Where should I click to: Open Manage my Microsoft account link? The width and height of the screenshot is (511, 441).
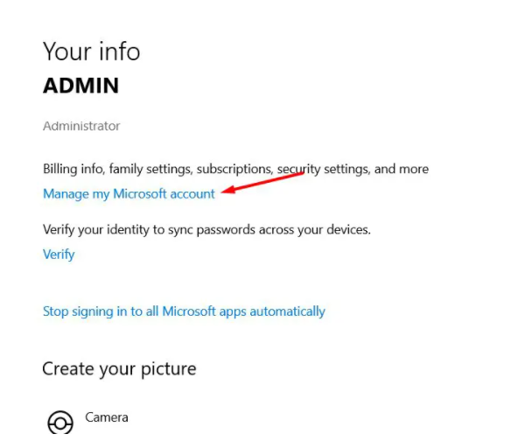click(x=129, y=194)
